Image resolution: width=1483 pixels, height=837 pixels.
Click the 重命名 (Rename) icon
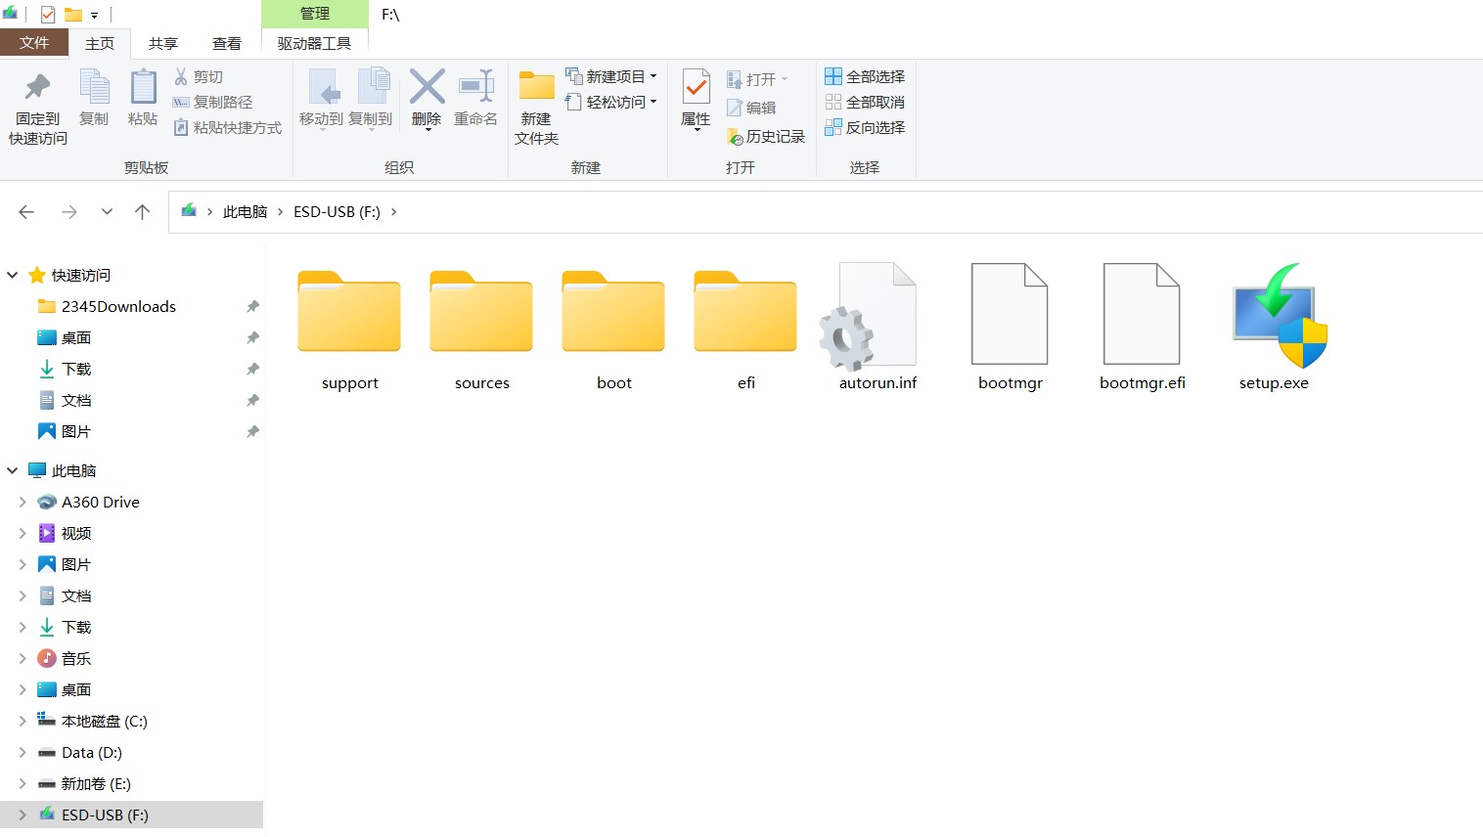[x=476, y=98]
